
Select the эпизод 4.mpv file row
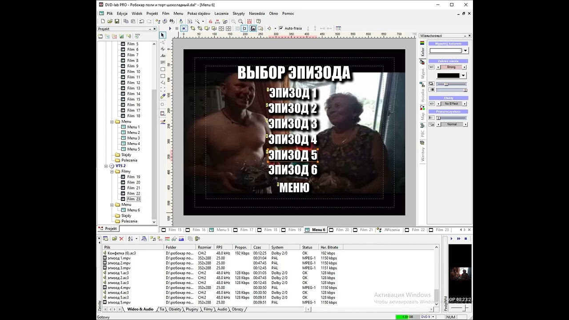coord(119,288)
